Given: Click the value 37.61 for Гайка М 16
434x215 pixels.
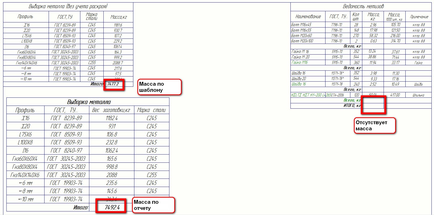Looking at the screenshot, I should [x=395, y=52].
